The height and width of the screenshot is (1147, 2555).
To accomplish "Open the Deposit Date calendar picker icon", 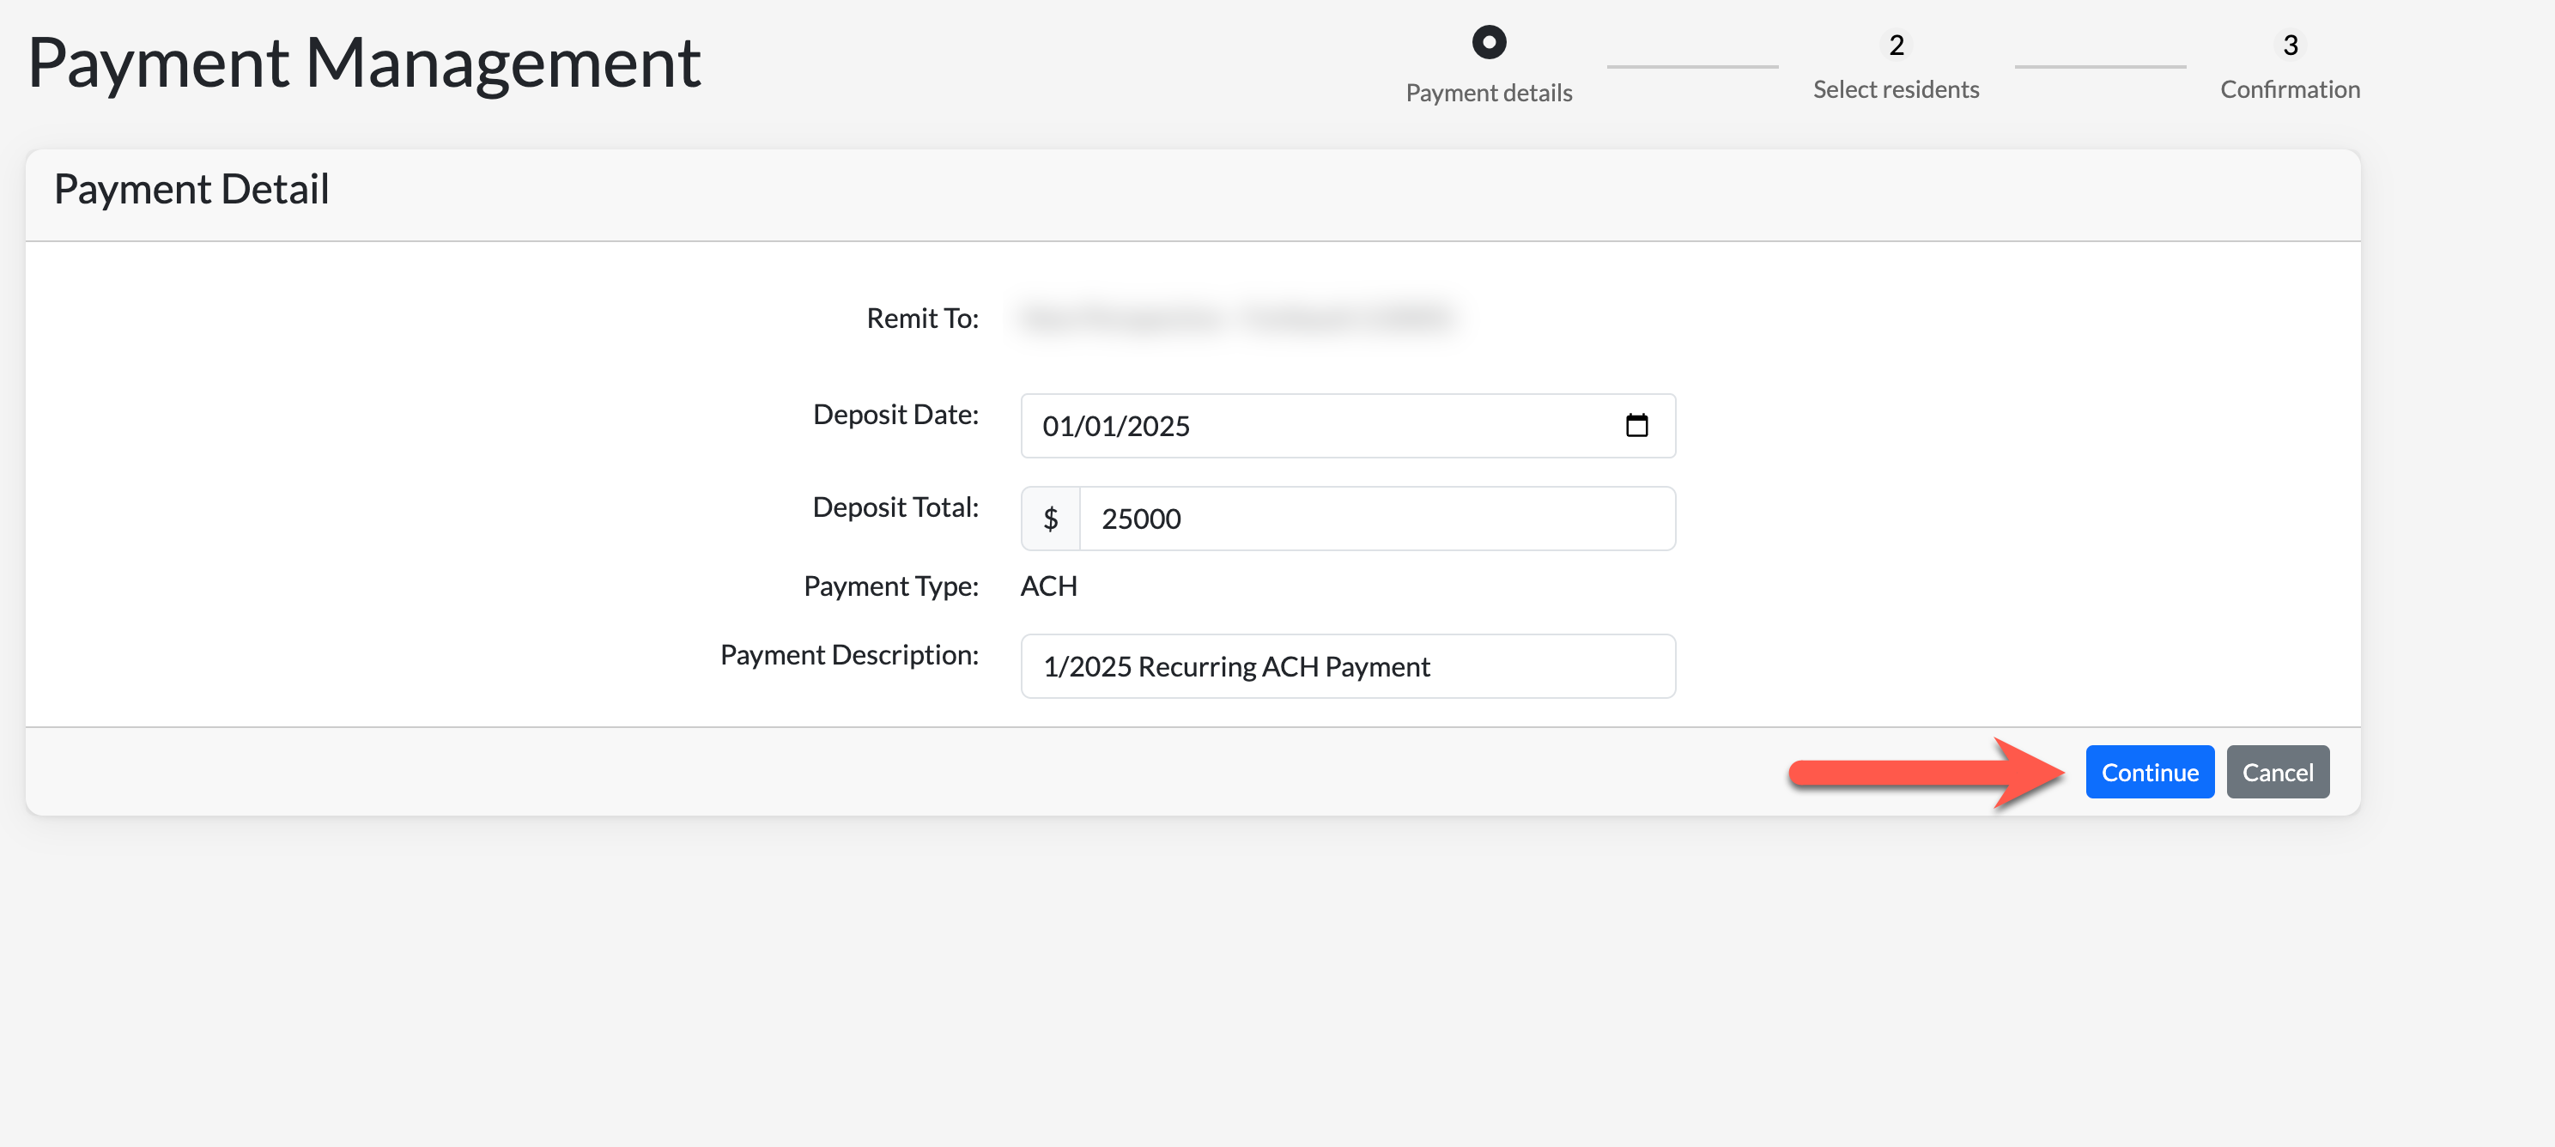I will point(1636,426).
